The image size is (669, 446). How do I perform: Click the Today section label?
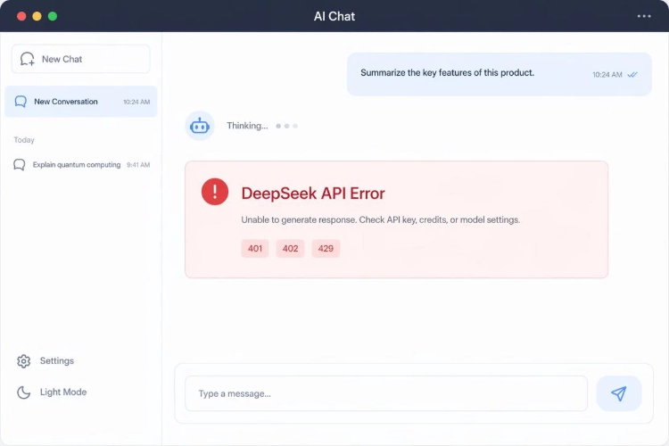coord(24,140)
